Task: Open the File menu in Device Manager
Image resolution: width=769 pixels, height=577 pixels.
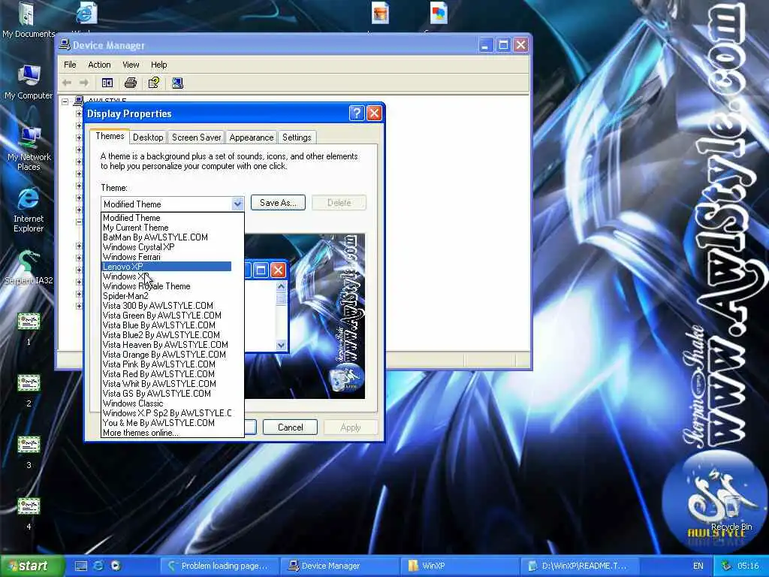Action: tap(70, 65)
